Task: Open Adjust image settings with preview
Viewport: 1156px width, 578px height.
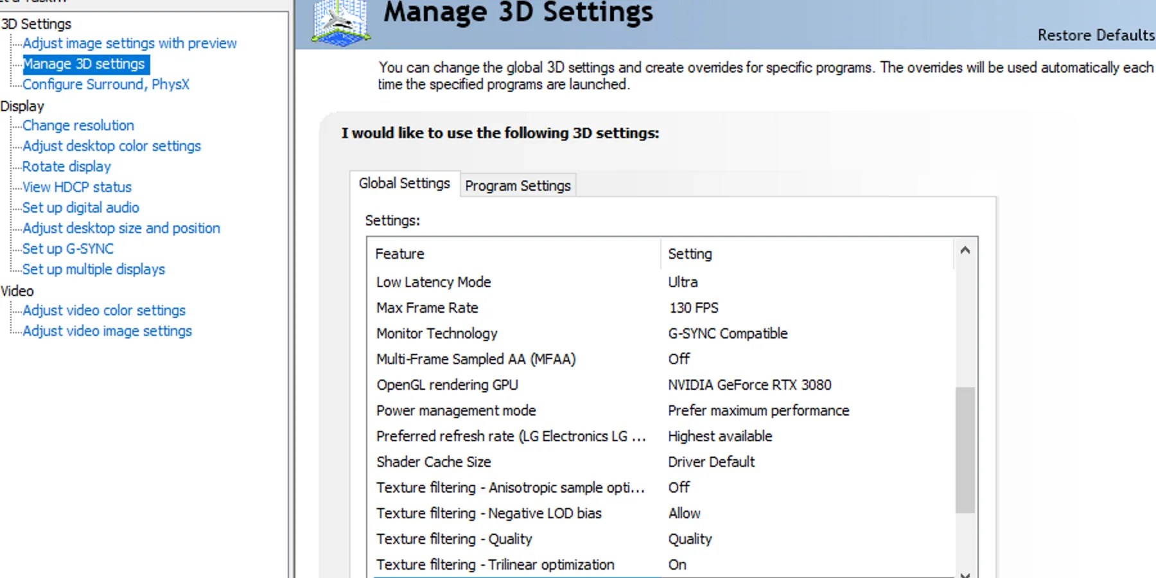Action: 130,44
